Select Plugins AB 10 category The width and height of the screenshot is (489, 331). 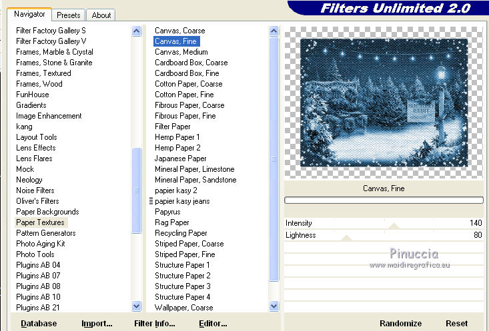38,297
